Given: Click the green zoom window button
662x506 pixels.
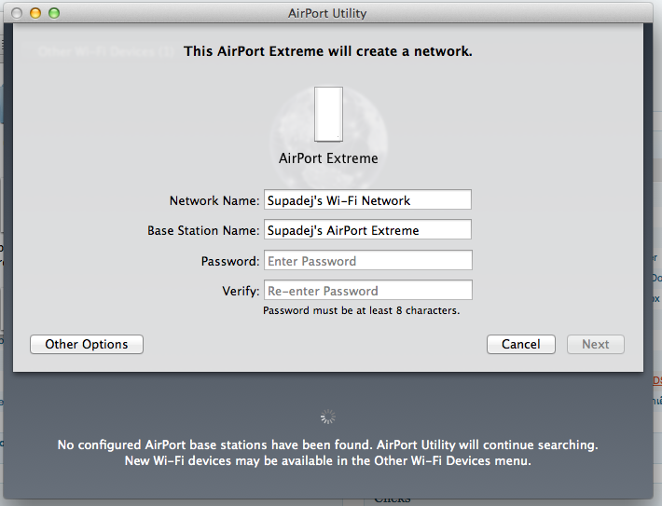Looking at the screenshot, I should click(x=54, y=13).
